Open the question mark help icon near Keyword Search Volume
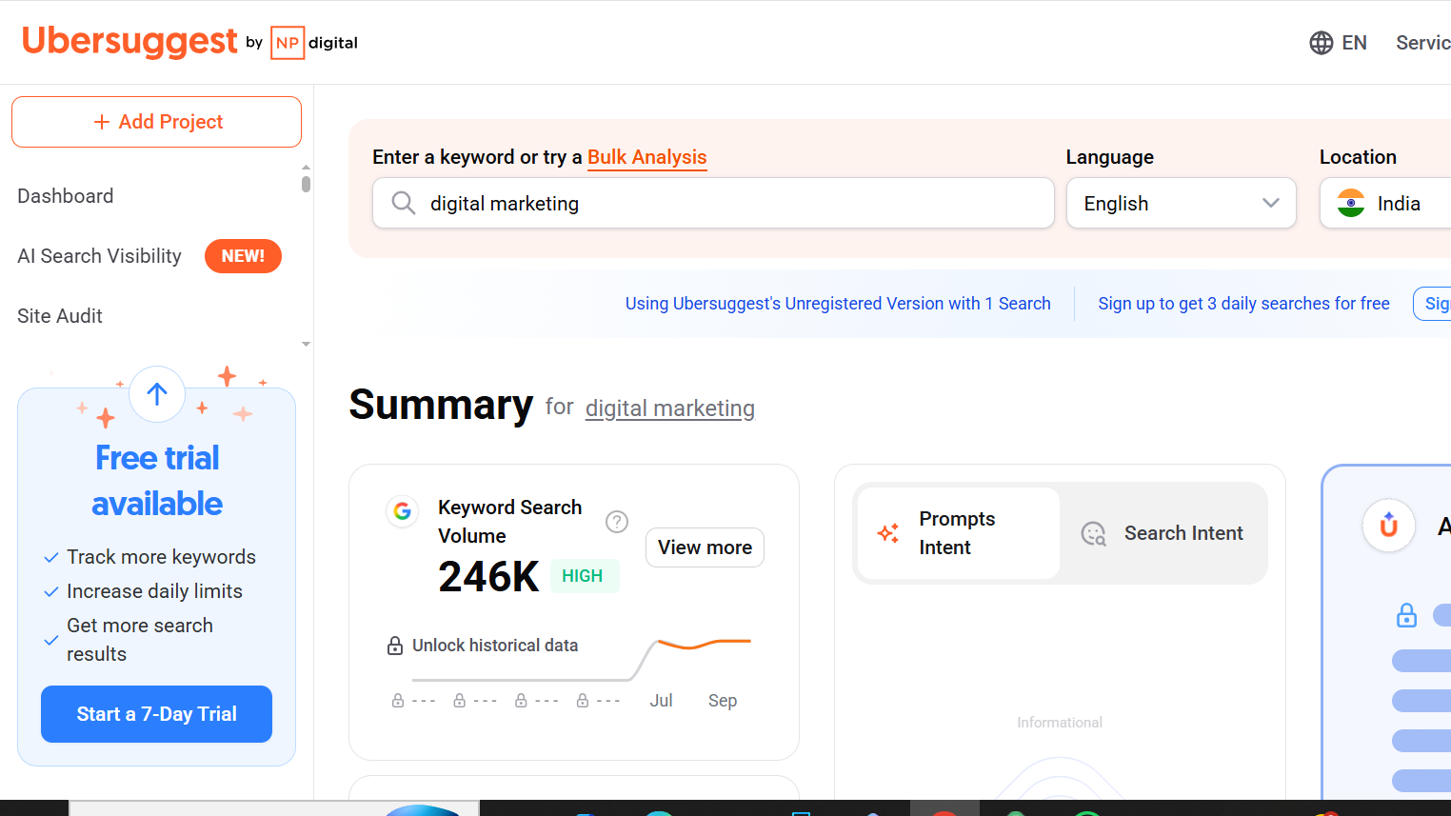The image size is (1451, 816). (x=617, y=522)
